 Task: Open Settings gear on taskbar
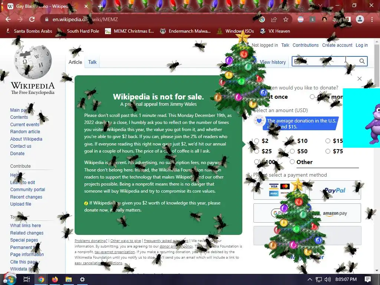[x=82, y=279]
